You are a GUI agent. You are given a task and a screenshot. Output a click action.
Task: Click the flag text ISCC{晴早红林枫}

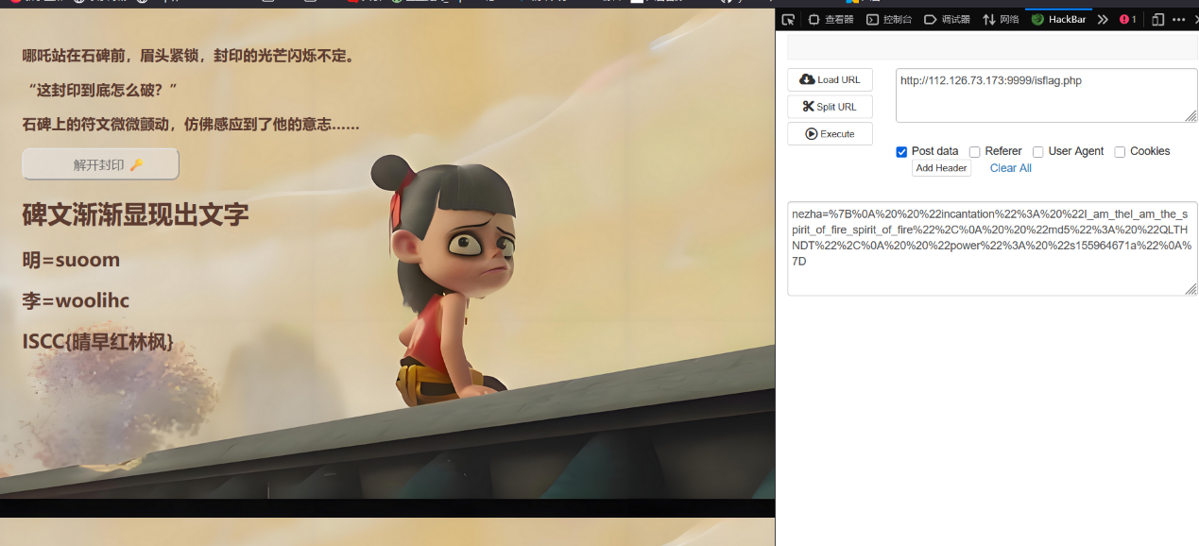(x=98, y=342)
